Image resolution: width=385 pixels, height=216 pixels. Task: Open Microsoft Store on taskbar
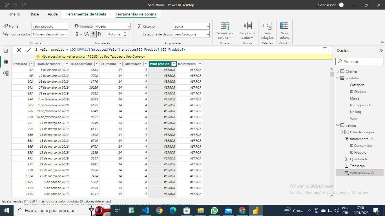[187, 210]
